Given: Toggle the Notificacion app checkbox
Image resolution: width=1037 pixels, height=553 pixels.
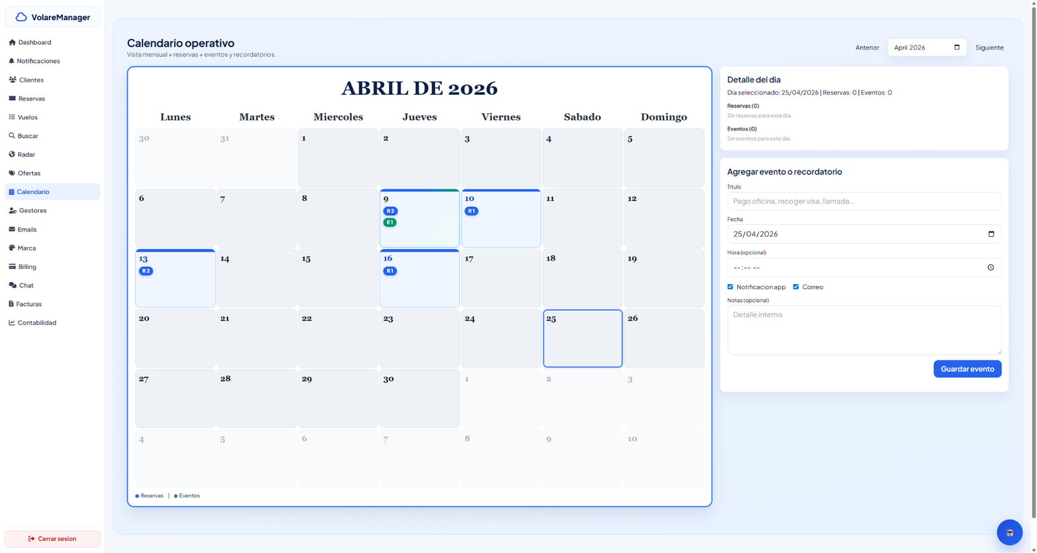Looking at the screenshot, I should coord(730,287).
